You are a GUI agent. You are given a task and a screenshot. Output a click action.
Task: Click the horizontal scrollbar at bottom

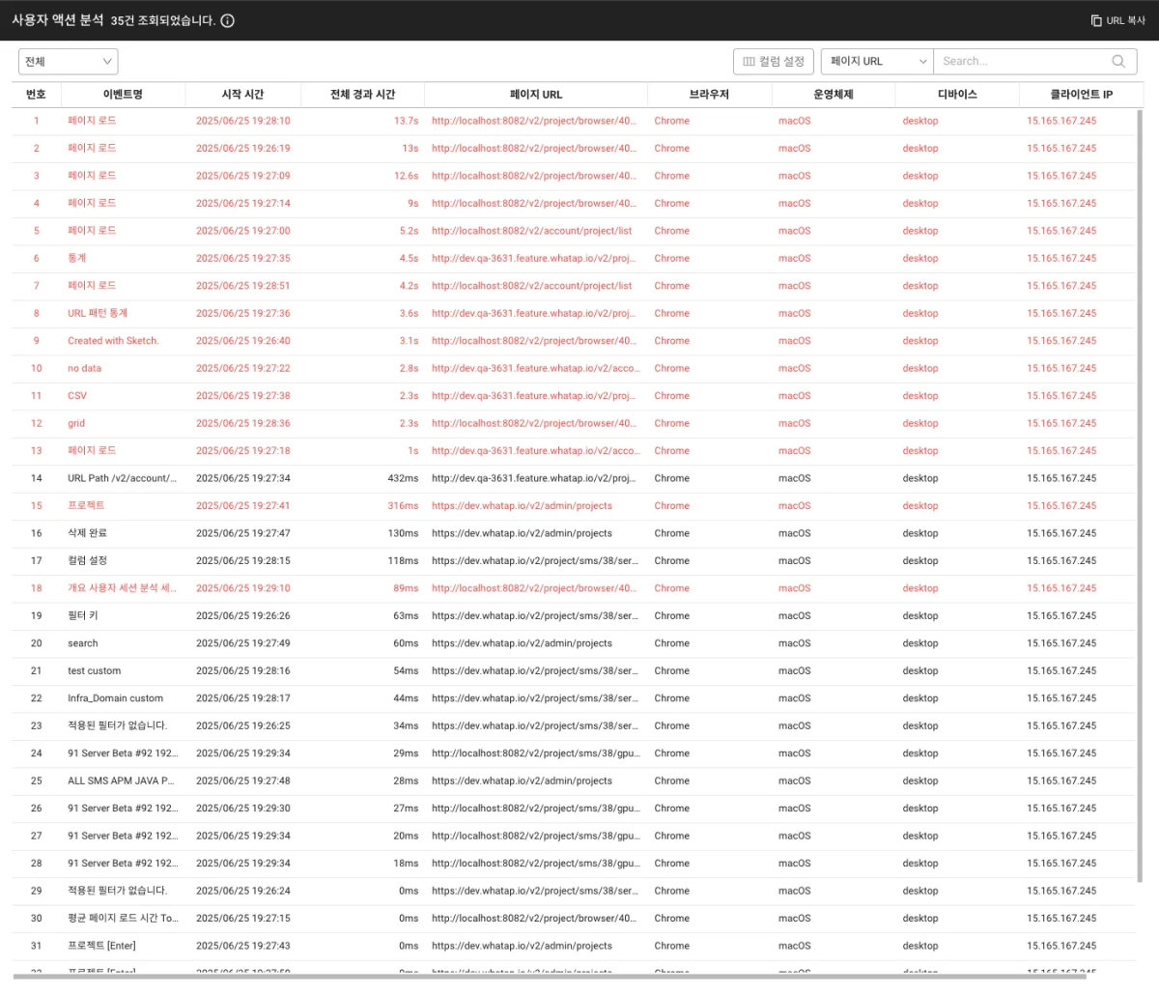[x=551, y=976]
